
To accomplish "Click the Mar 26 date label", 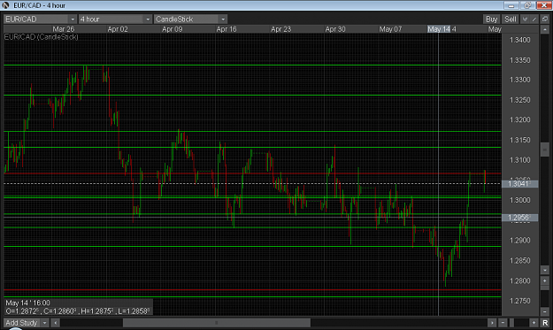I will (64, 29).
